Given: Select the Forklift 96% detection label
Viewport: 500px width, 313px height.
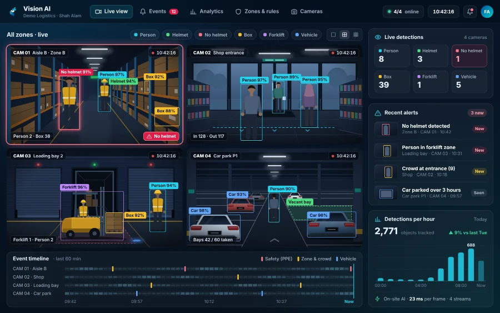Looking at the screenshot, I should pos(74,187).
